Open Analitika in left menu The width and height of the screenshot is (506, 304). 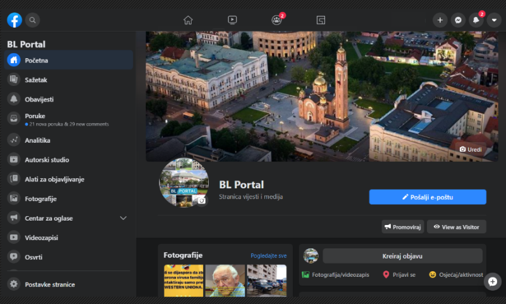[37, 140]
